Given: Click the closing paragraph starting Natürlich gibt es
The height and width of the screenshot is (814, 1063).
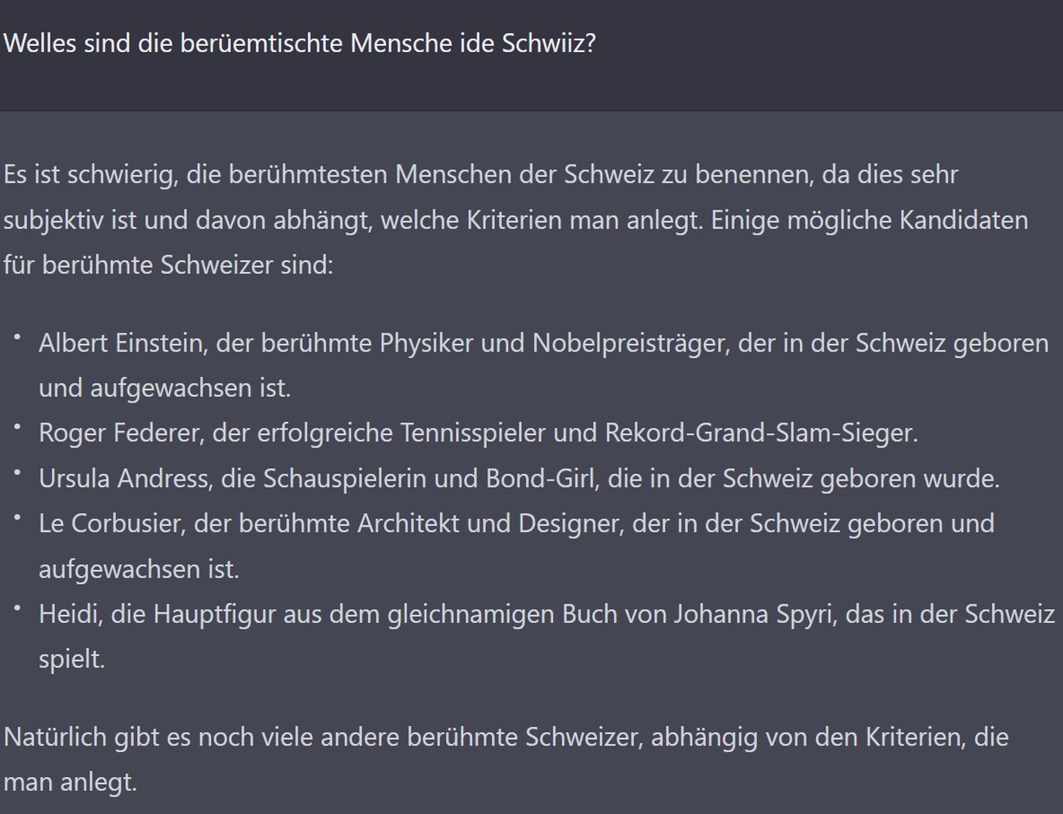Looking at the screenshot, I should (x=506, y=759).
